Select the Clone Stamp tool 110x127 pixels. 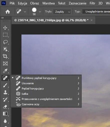coord(5,92)
